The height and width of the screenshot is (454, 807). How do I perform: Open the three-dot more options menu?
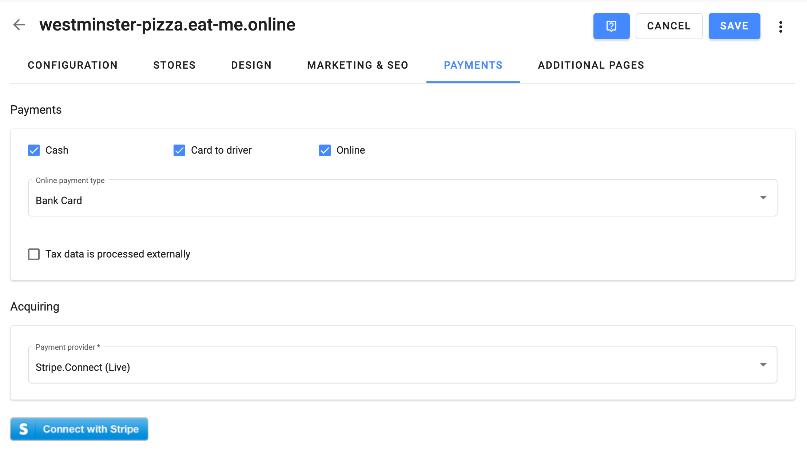781,27
